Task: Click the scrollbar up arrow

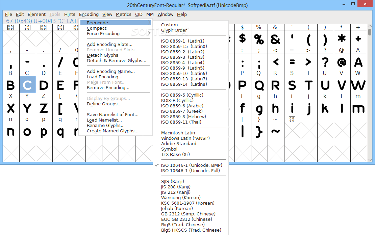Action: click(x=370, y=26)
